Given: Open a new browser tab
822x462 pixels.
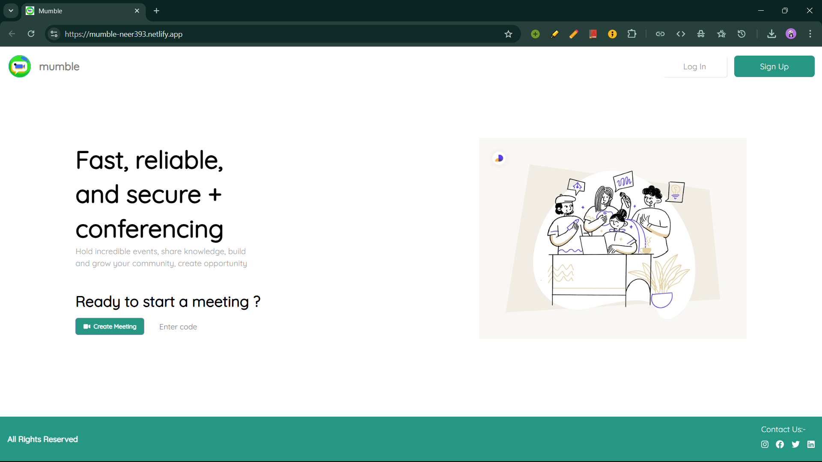Looking at the screenshot, I should pyautogui.click(x=157, y=11).
